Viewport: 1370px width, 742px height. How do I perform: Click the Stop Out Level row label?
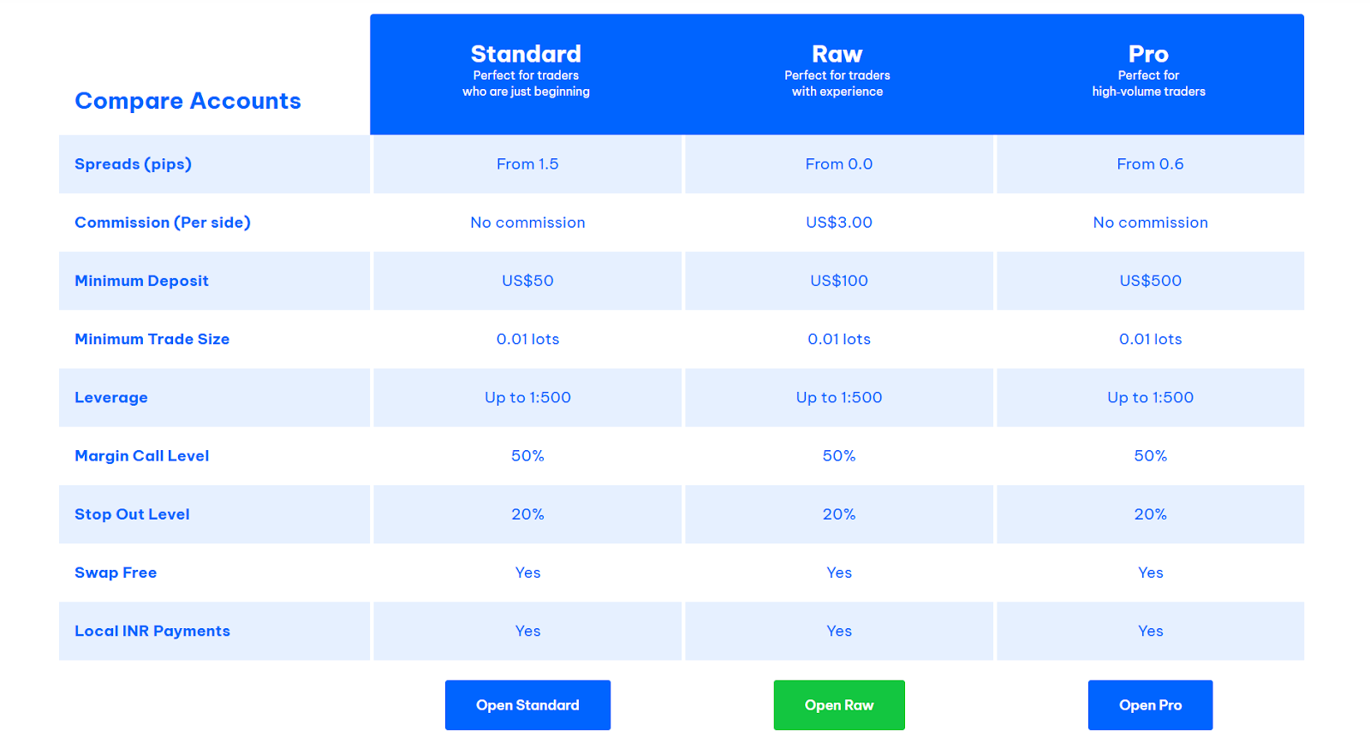tap(132, 514)
